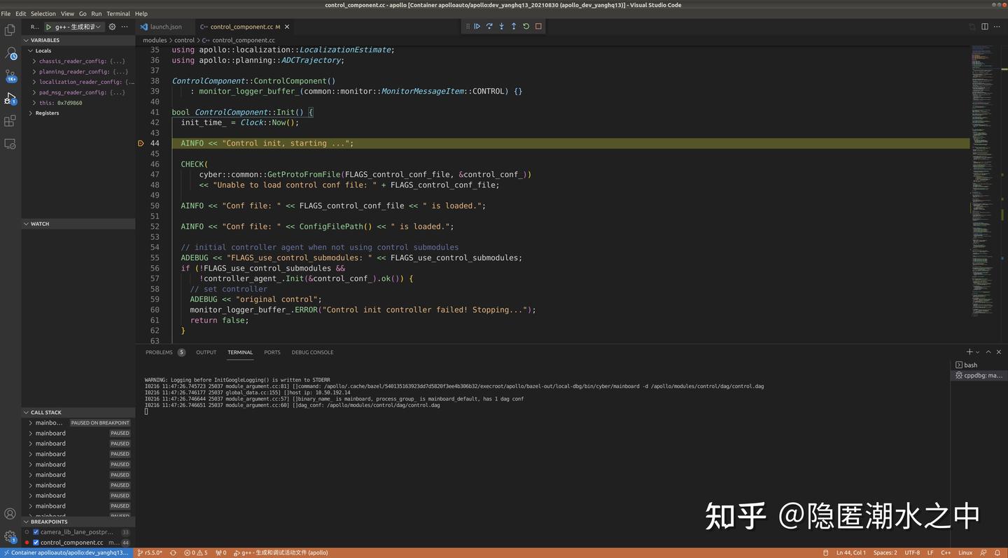Uncheck the control_component.cc breakpoint
The height and width of the screenshot is (558, 1008).
pos(35,542)
